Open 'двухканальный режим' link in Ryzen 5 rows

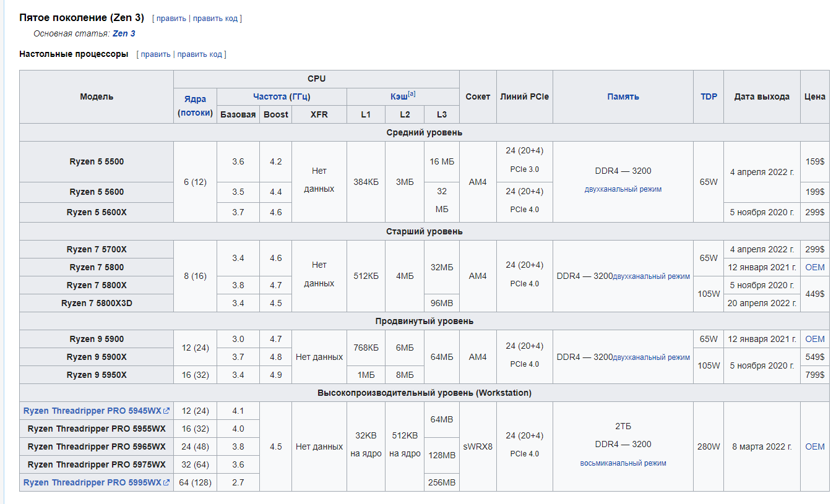623,189
